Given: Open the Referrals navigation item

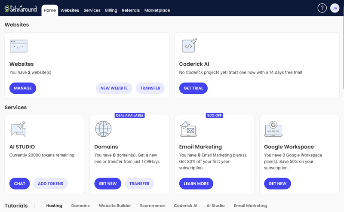Looking at the screenshot, I should (x=131, y=10).
